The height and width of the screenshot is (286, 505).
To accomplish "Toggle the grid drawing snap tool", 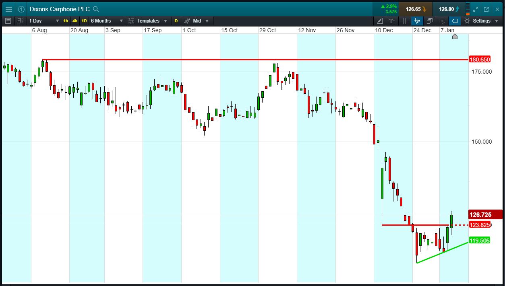I will (417, 21).
